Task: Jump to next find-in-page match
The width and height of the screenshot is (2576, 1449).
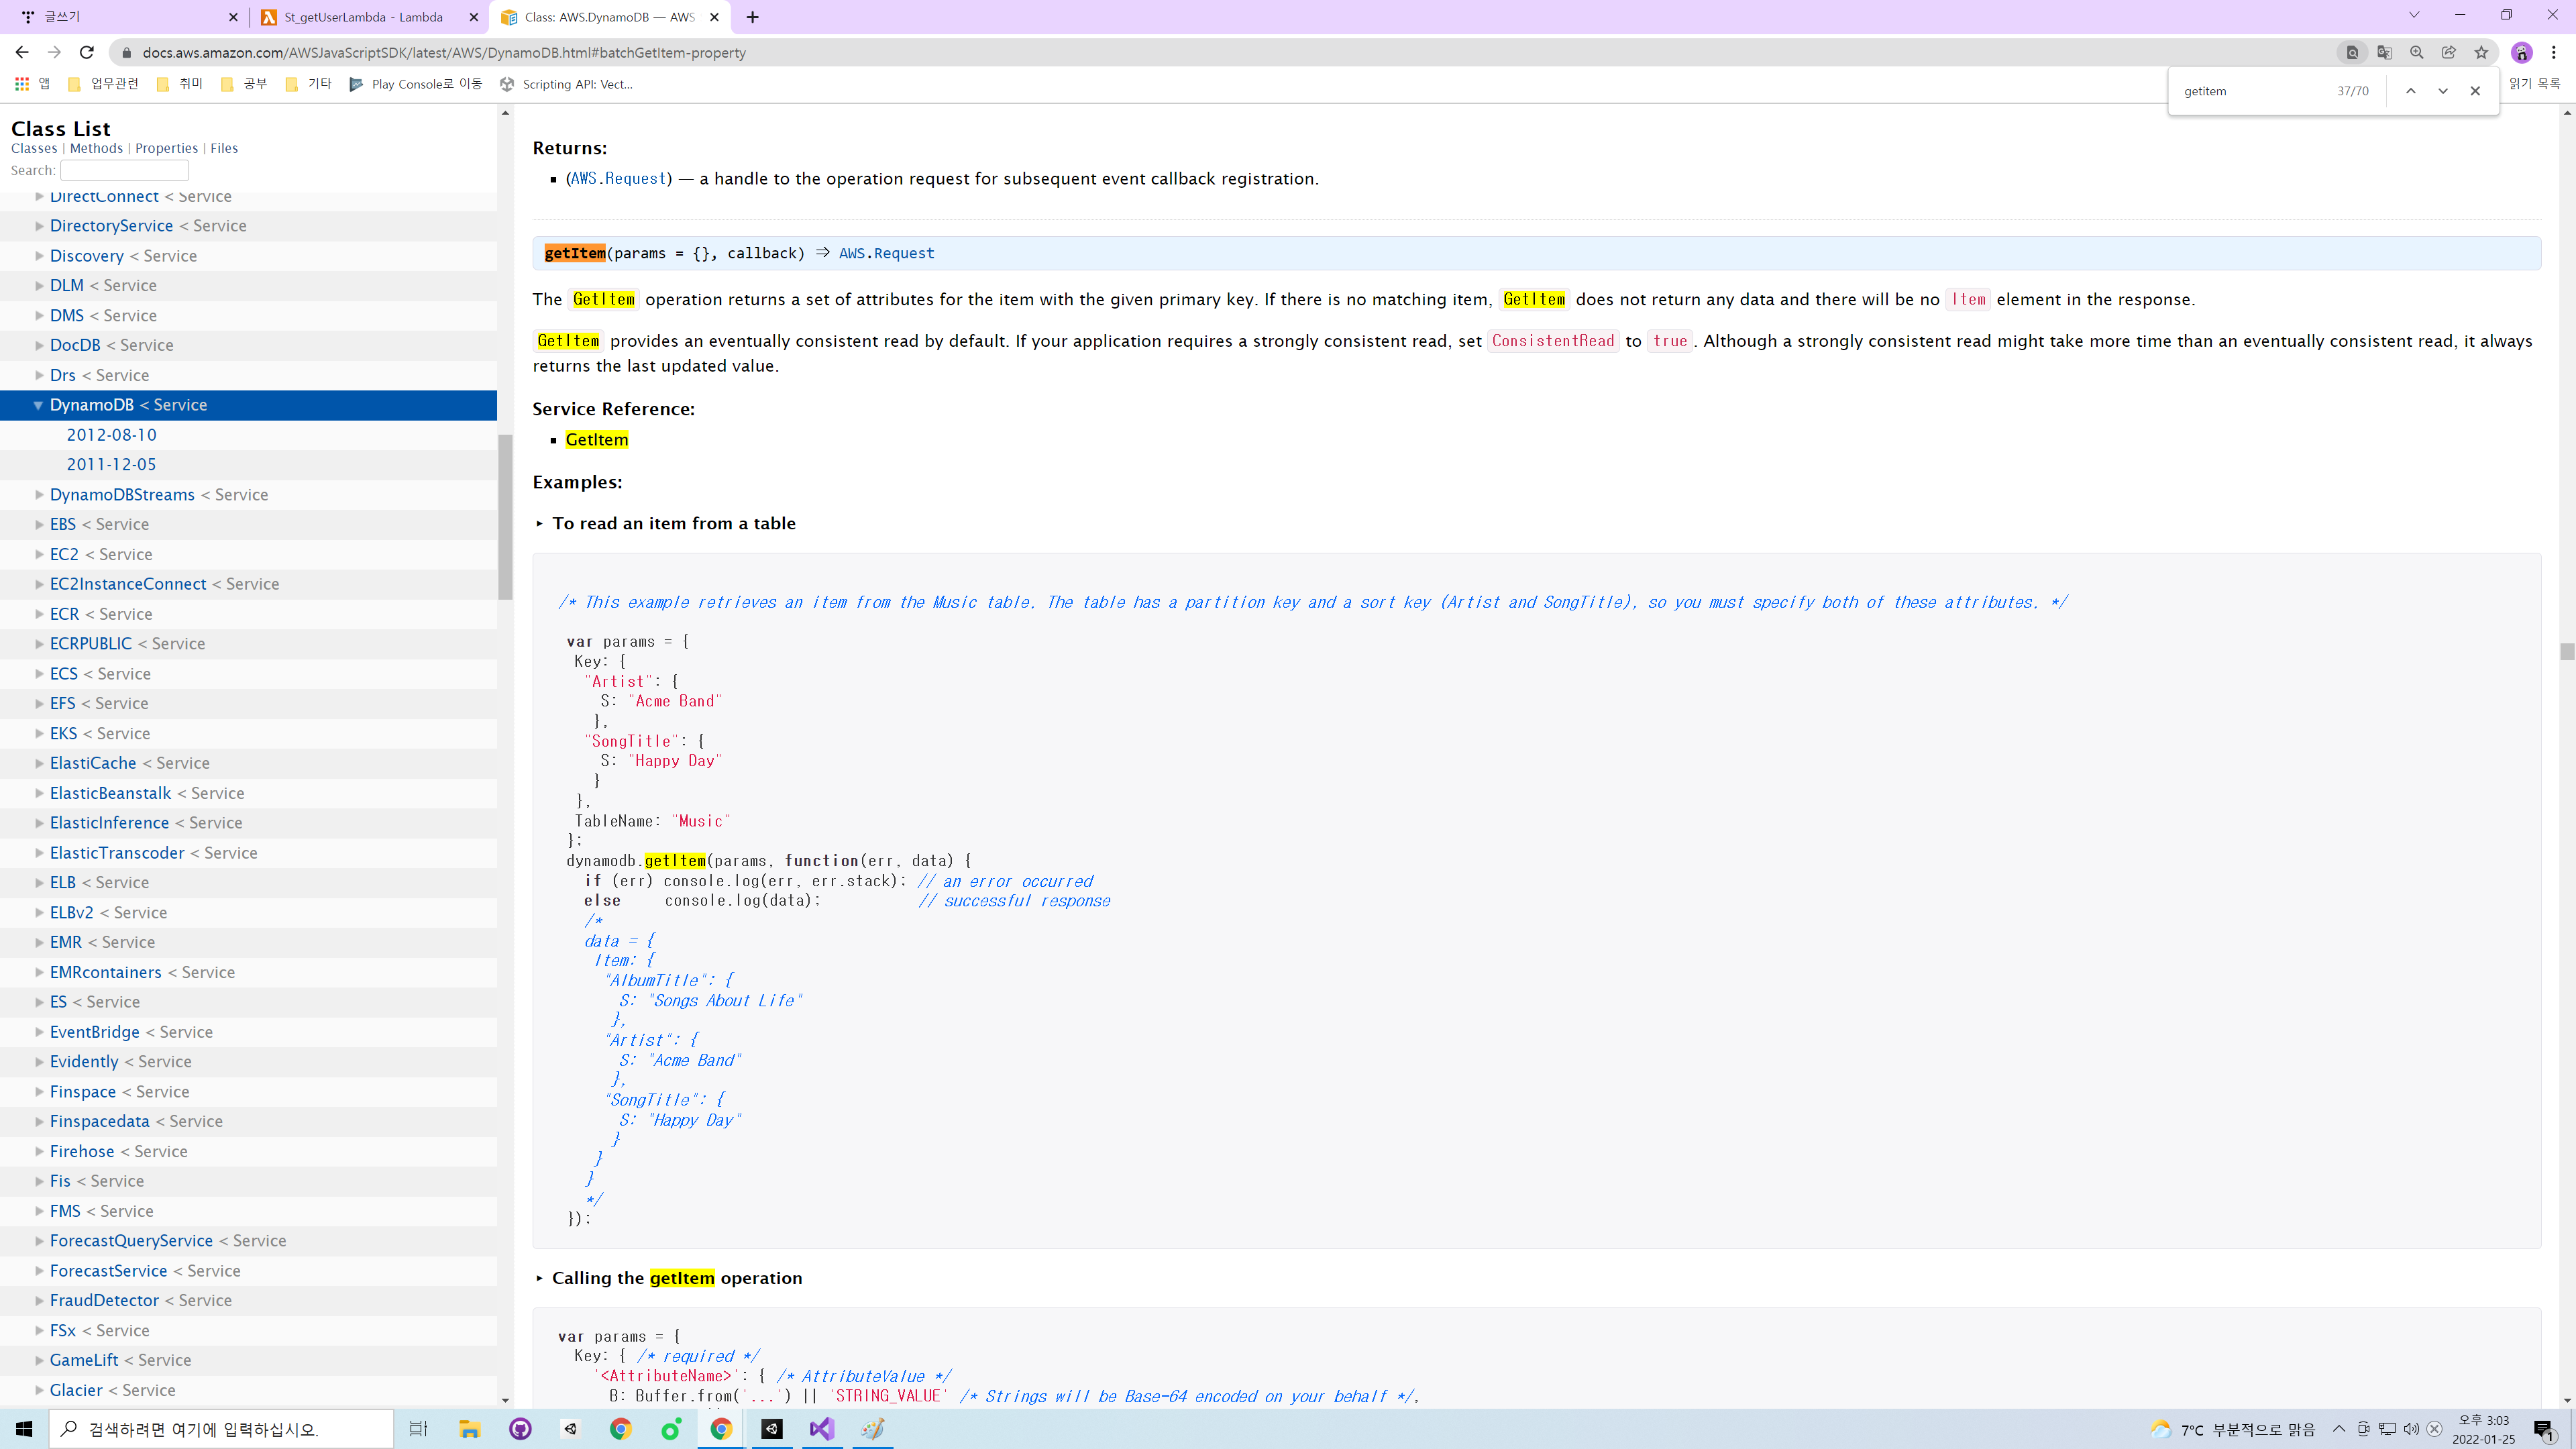Action: pyautogui.click(x=2442, y=91)
